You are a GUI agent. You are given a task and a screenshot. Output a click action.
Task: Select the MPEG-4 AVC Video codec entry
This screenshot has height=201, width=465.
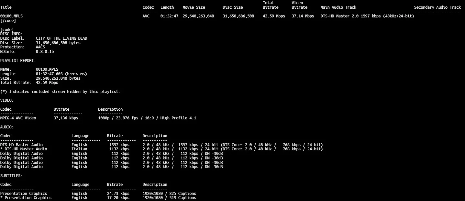click(18, 118)
